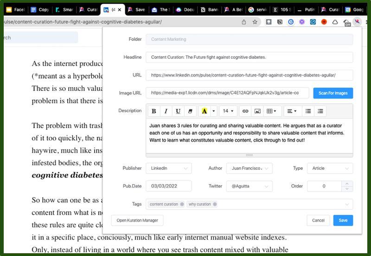Switch to the Copy document tab
The image size is (371, 256).
tap(40, 10)
